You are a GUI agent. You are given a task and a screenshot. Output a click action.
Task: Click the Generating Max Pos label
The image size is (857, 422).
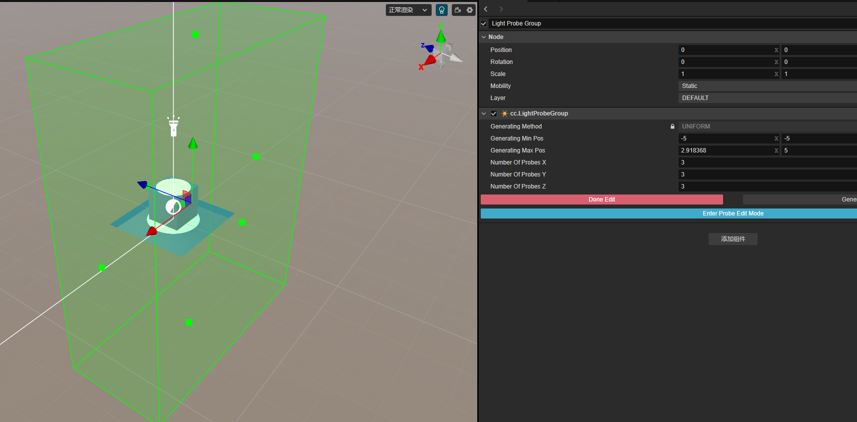click(518, 150)
